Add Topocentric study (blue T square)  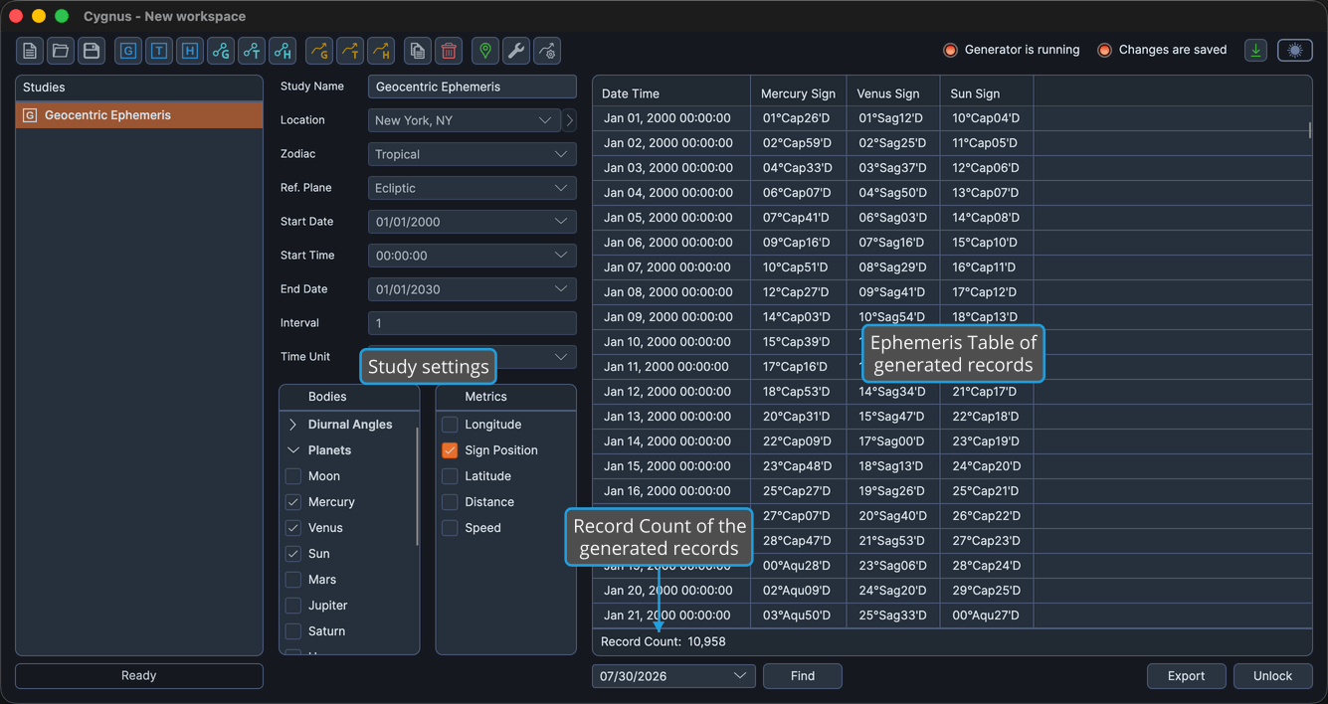(159, 51)
